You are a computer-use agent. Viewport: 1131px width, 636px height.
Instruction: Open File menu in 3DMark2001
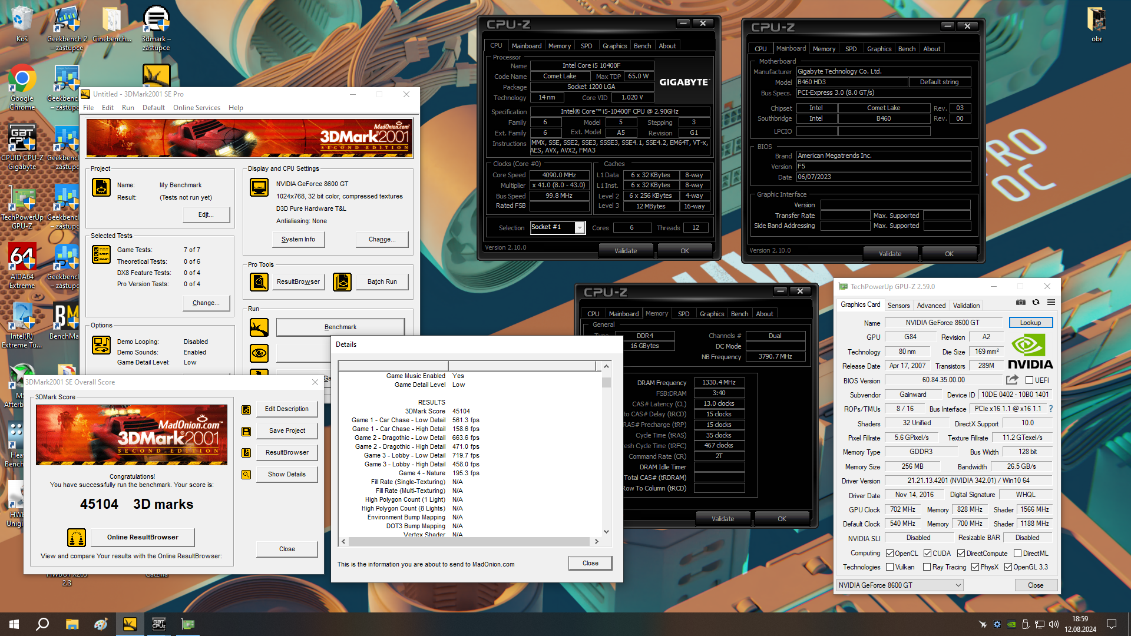click(x=88, y=108)
